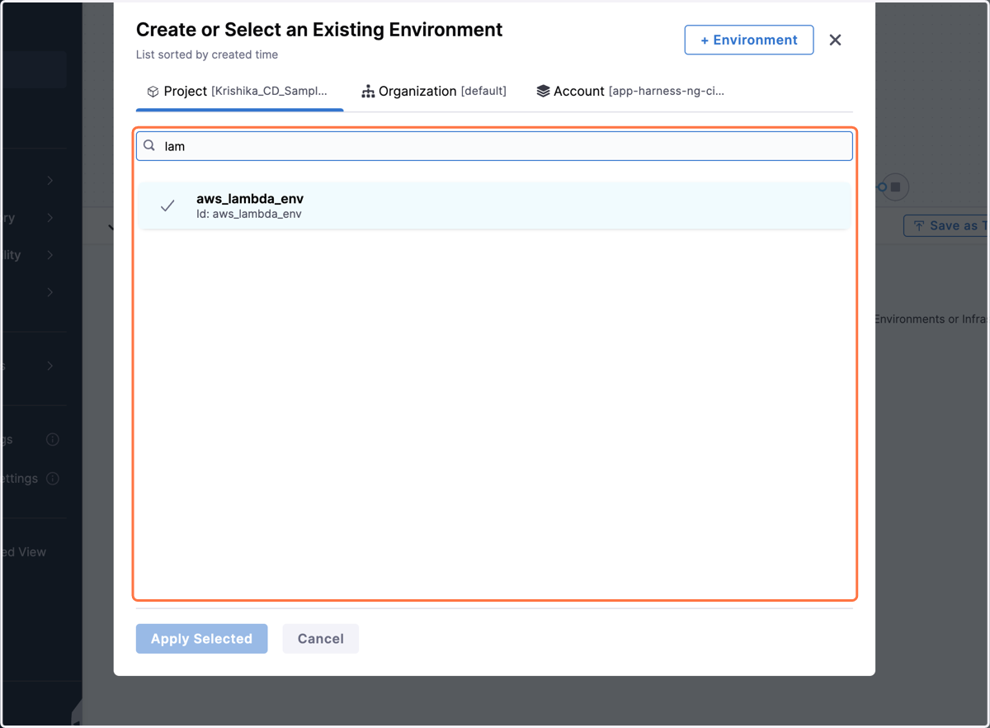Click the search field containing 'lam'

click(494, 146)
